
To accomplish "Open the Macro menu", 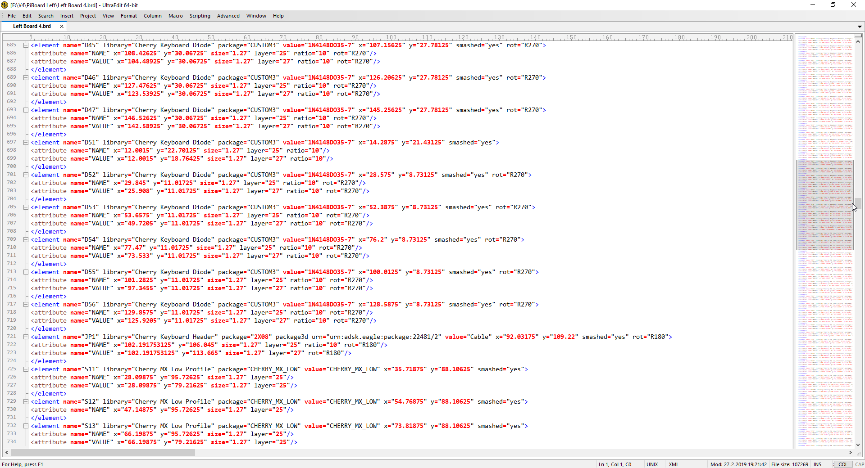I will [176, 16].
